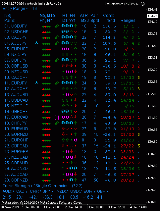Click the red down arrow in USDCHF row

pyautogui.click(x=76, y=31)
